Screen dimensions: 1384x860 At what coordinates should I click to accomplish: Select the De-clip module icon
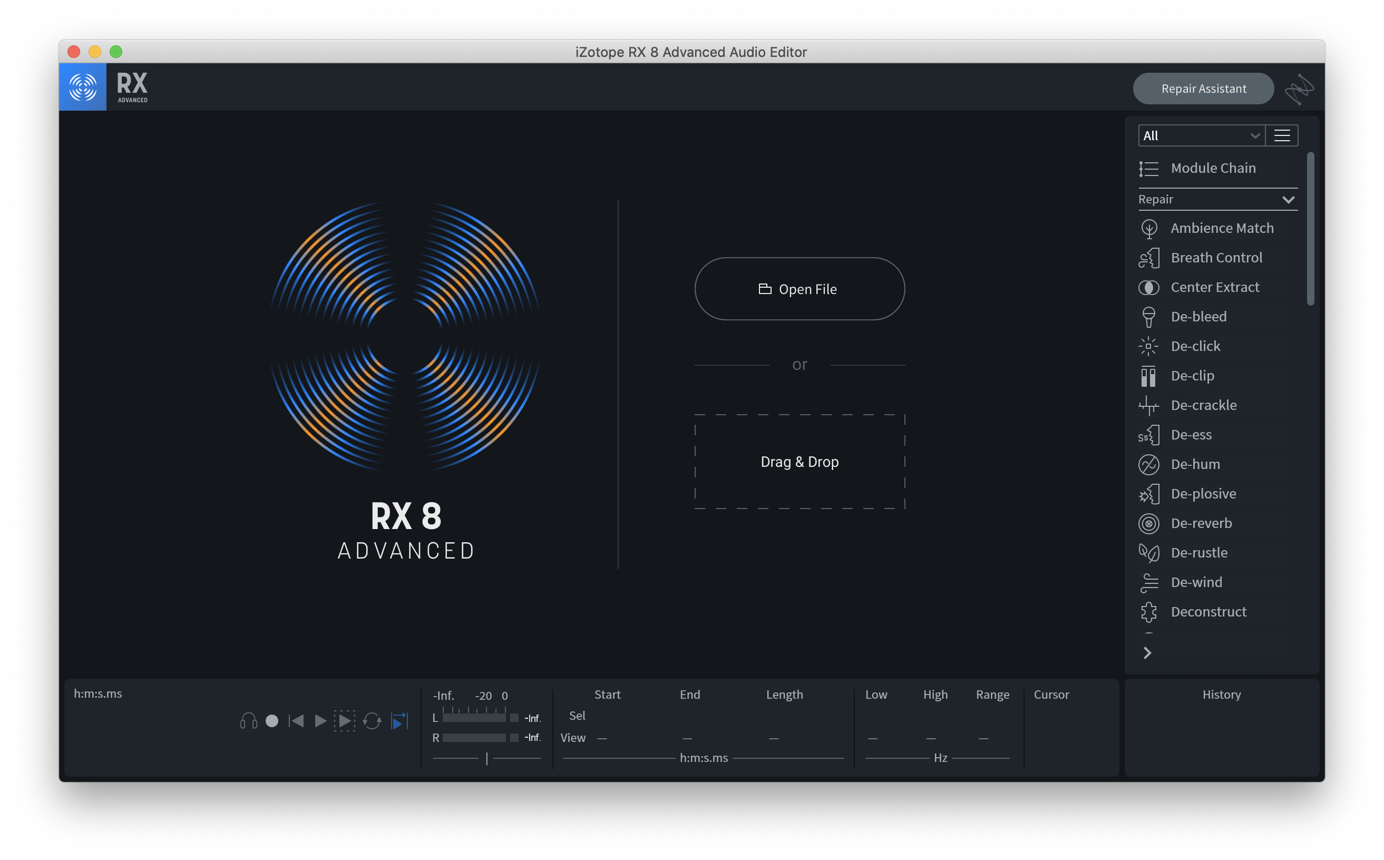[1148, 376]
